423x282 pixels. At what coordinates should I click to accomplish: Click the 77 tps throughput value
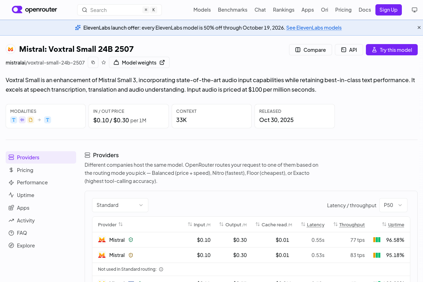click(x=357, y=240)
